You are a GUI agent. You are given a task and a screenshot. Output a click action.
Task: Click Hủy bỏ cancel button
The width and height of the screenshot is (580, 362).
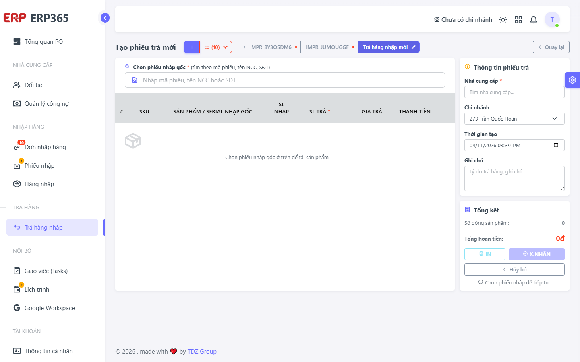click(x=514, y=269)
